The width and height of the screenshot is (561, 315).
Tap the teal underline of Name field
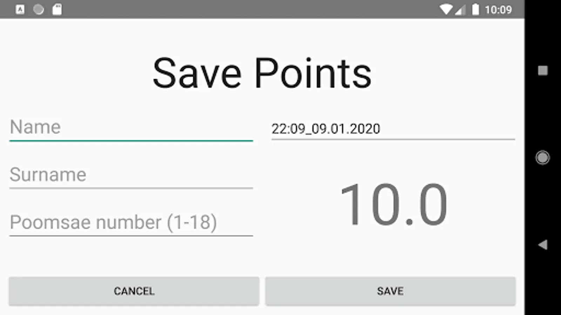click(x=131, y=141)
